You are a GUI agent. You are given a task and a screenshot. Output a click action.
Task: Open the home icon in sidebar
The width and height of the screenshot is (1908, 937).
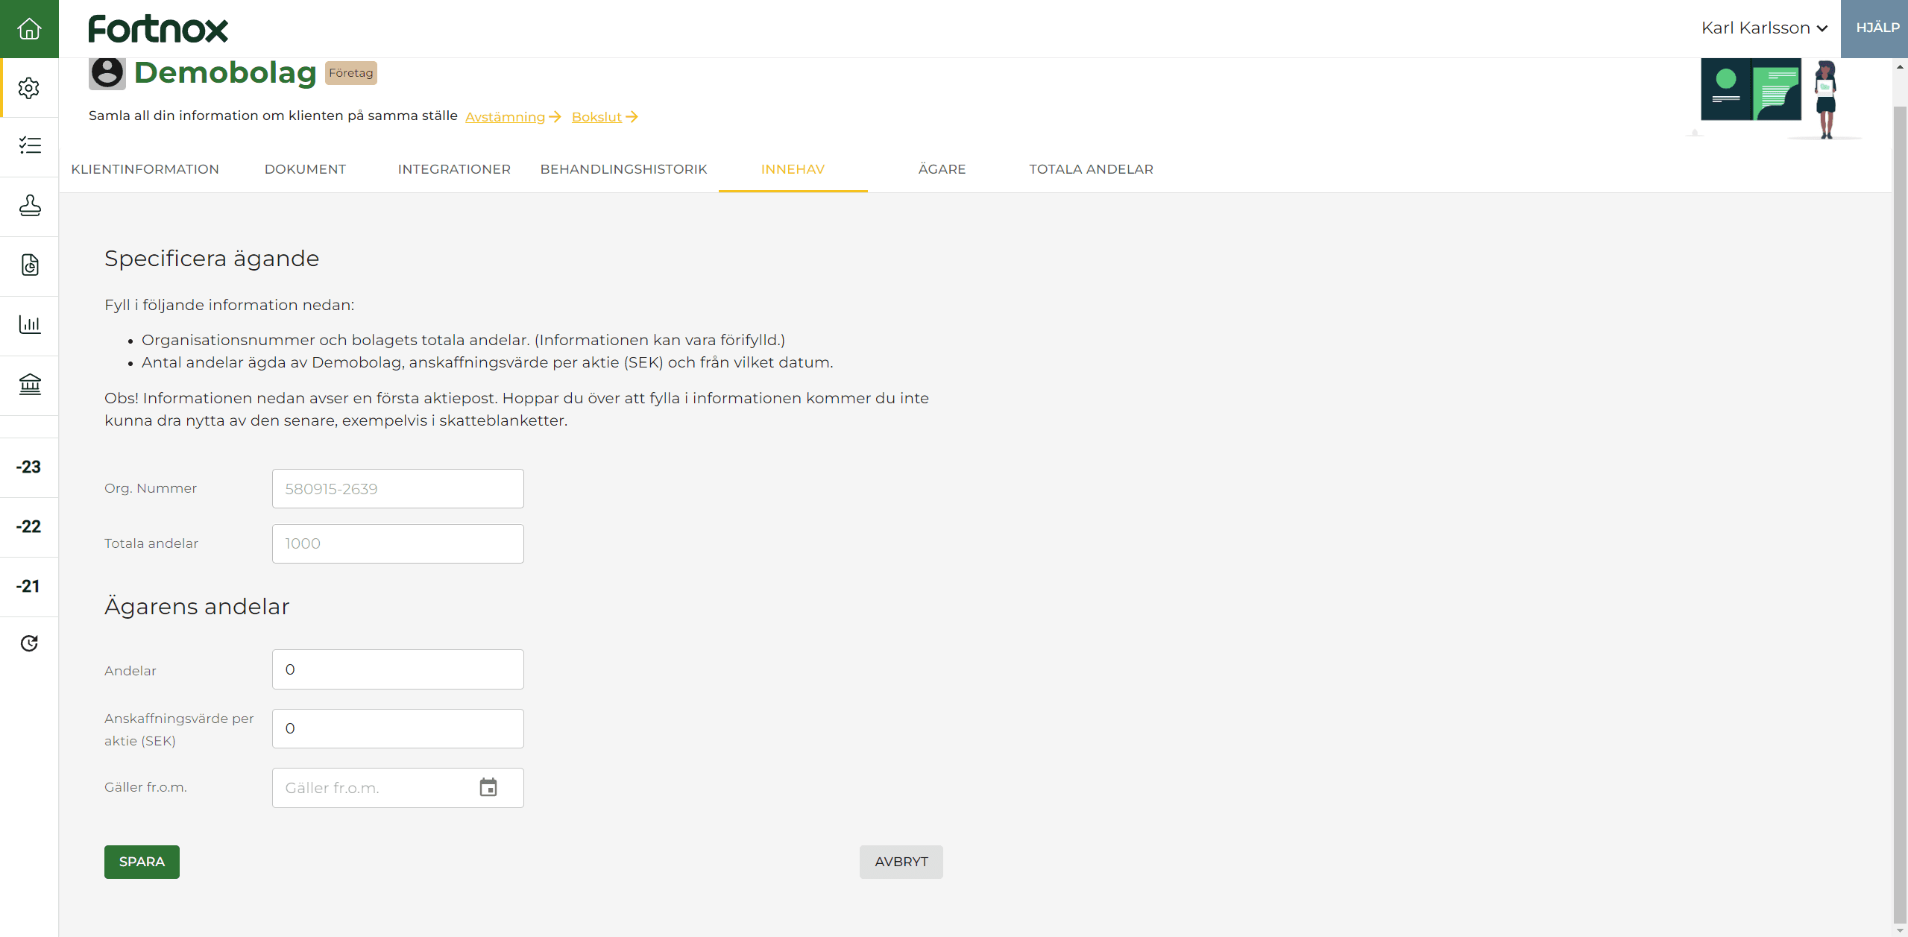(x=29, y=29)
